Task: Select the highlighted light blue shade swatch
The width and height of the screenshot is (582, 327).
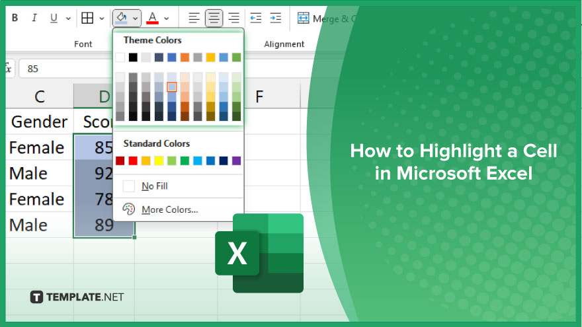Action: point(171,87)
